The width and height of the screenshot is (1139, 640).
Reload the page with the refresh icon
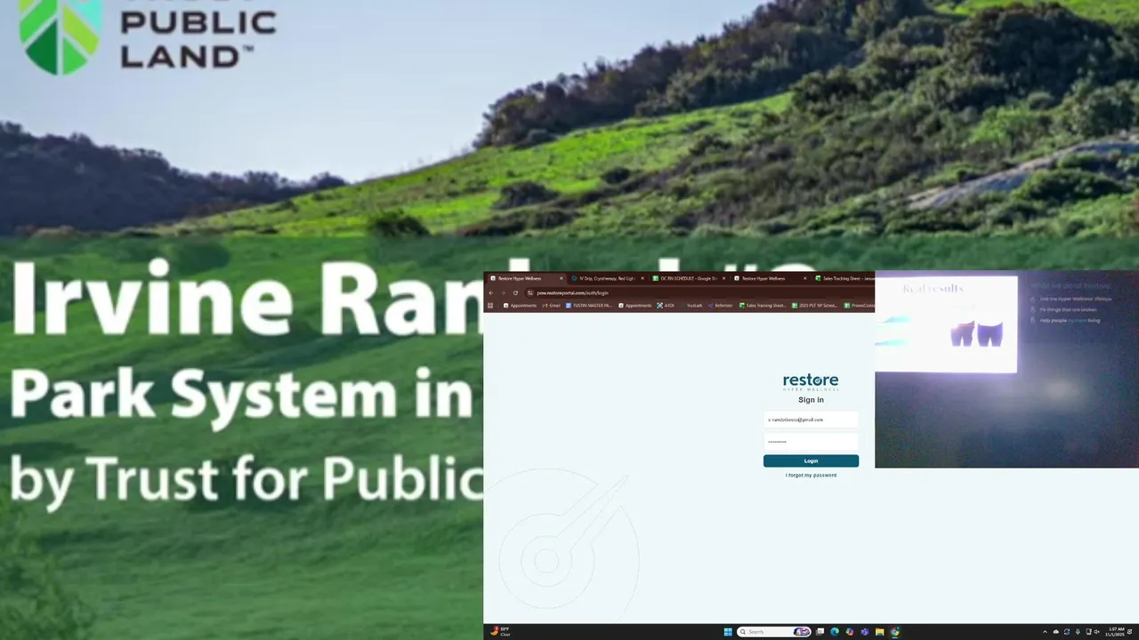pos(515,292)
